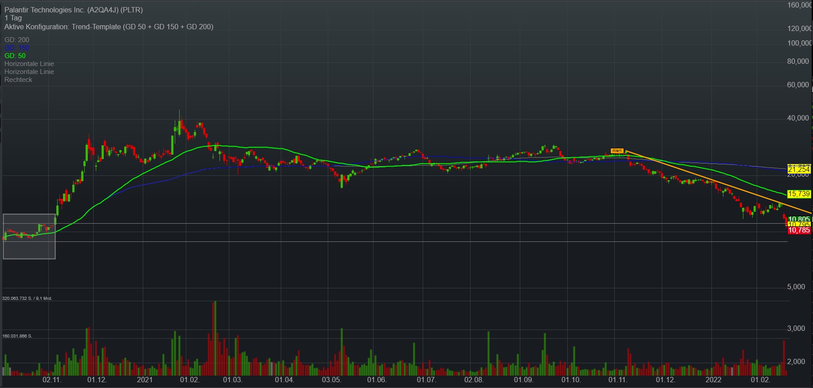Click the 03.05. date label
This screenshot has height=388, width=813.
pyautogui.click(x=331, y=380)
